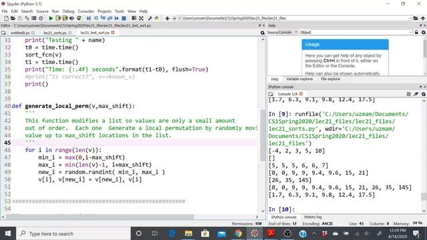
Task: Start debugging the file
Action: (x=89, y=18)
